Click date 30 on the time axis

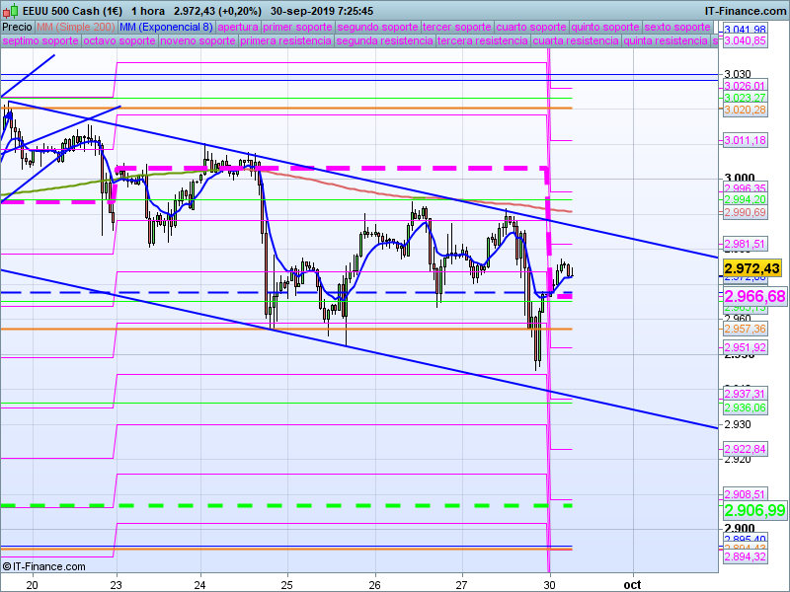pos(549,585)
